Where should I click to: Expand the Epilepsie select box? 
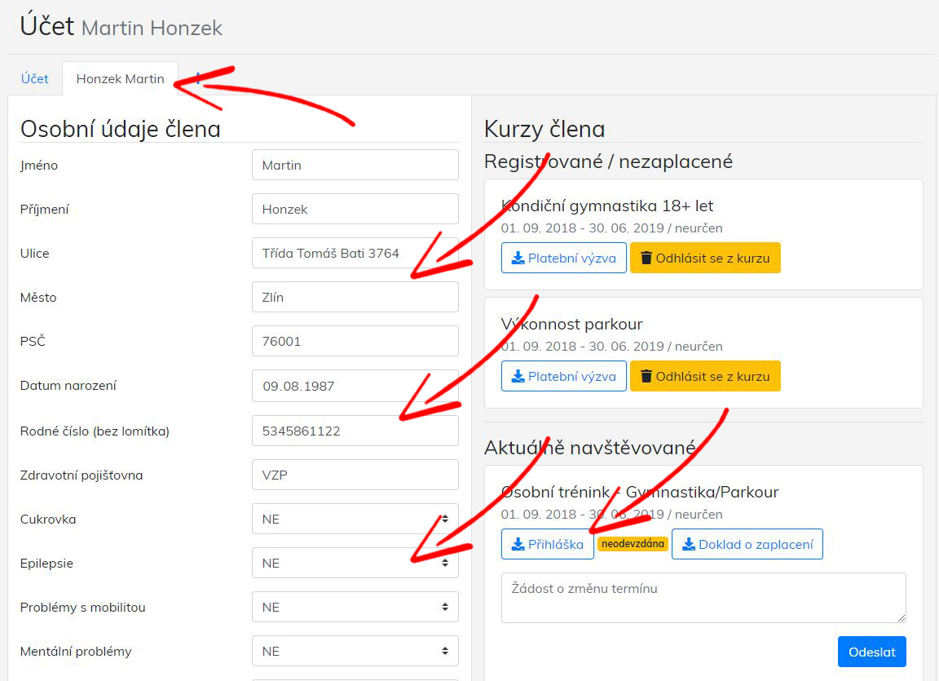pos(355,564)
